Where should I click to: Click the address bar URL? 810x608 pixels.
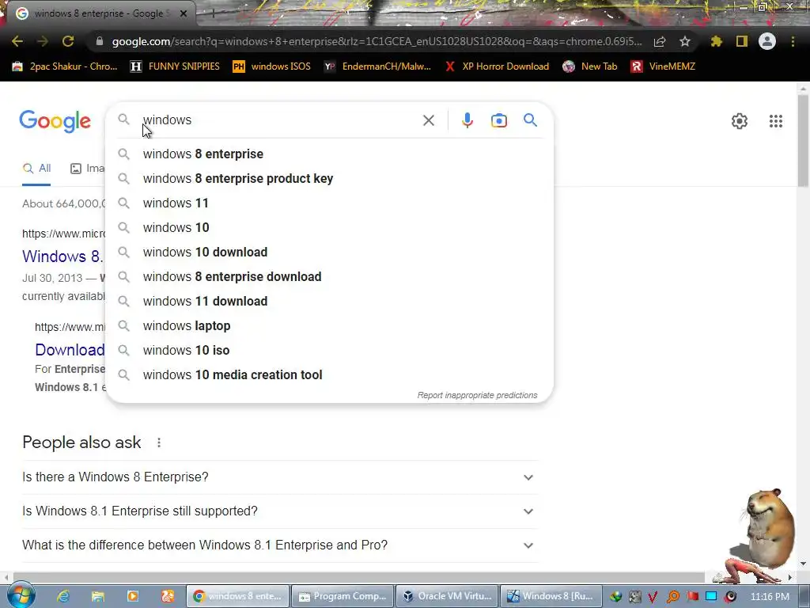pyautogui.click(x=377, y=41)
